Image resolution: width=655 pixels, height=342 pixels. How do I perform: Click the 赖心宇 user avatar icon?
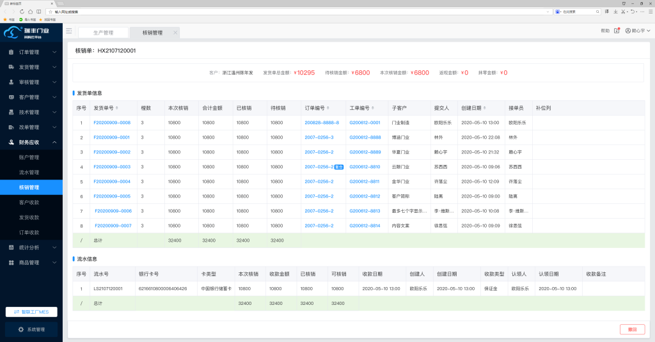[628, 31]
